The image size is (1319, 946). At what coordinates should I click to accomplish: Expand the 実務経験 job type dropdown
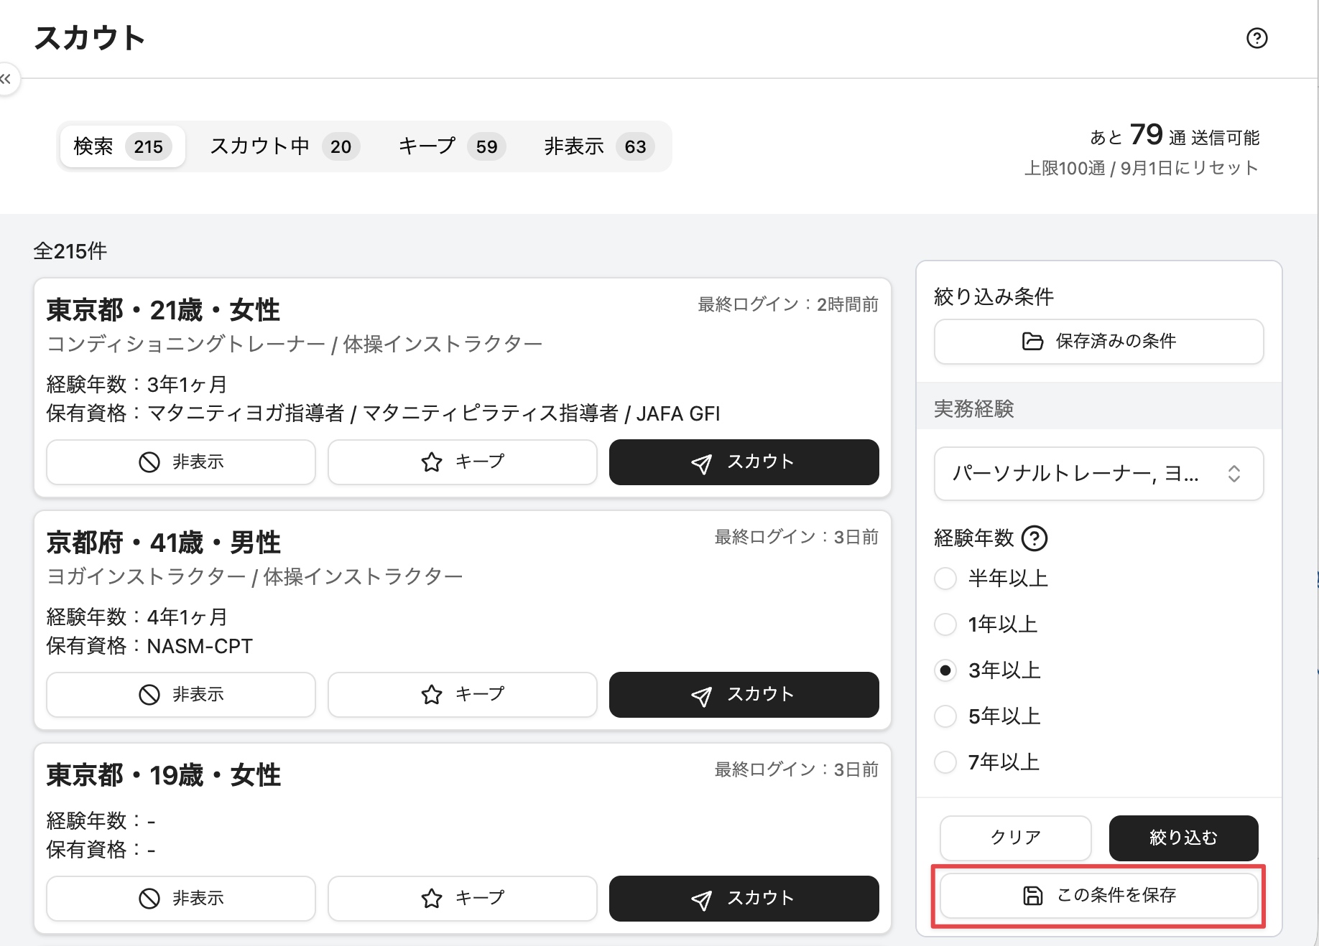click(x=1098, y=474)
